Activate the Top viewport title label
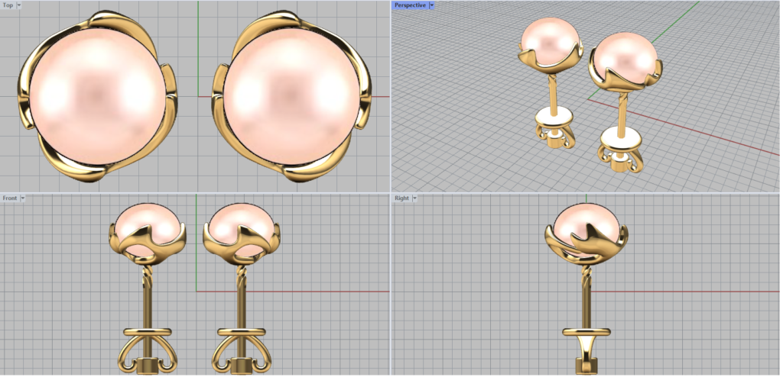 (8, 5)
